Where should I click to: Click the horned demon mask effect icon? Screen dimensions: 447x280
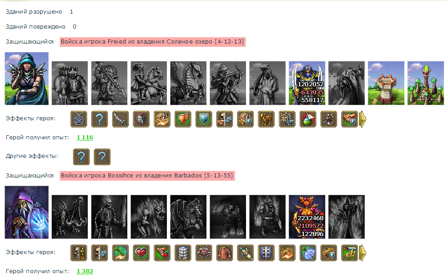point(204,253)
